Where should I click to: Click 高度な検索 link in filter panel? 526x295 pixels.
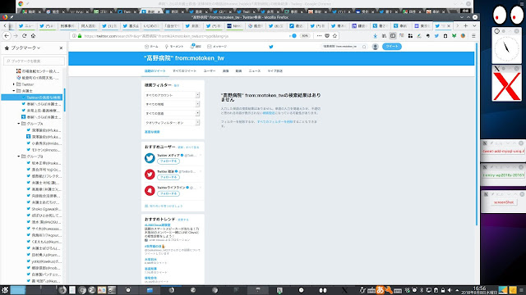[152, 132]
